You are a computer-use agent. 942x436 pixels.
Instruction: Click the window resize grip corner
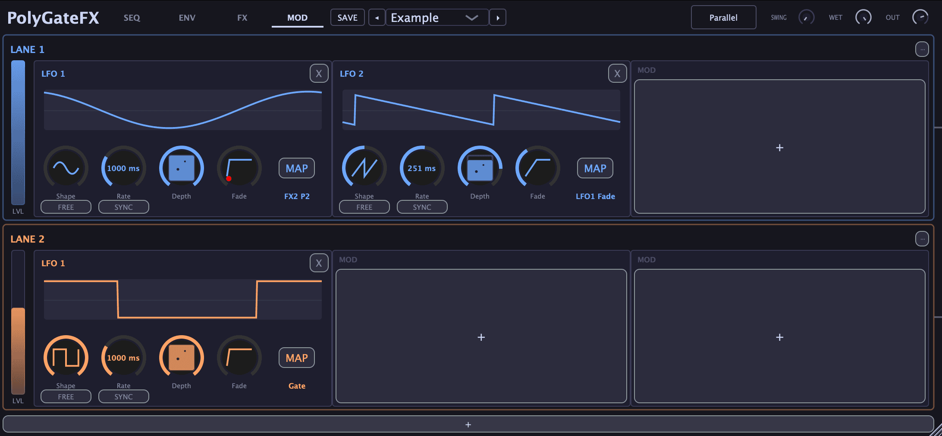pos(936,430)
